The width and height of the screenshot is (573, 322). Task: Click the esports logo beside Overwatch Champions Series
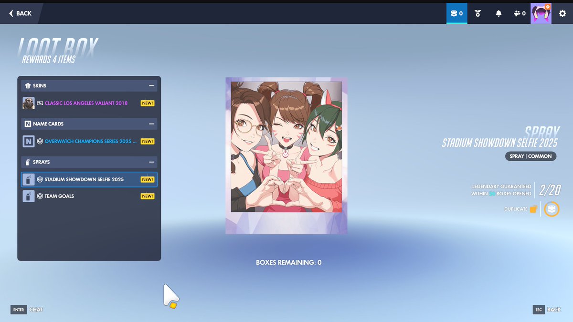point(40,141)
